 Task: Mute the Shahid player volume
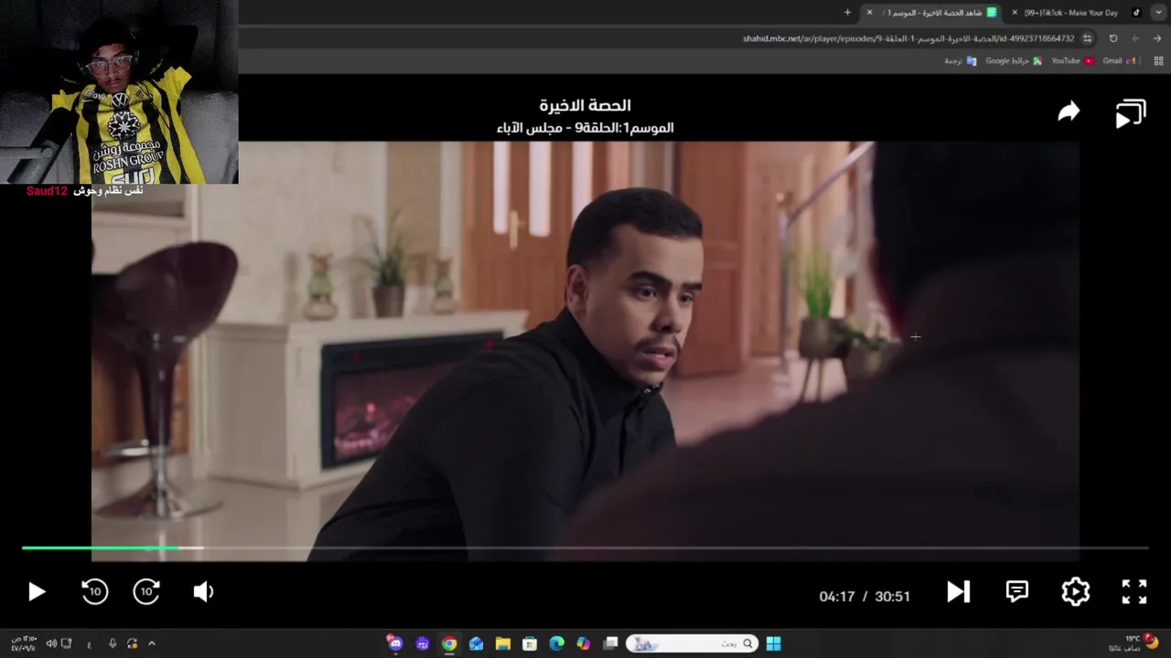coord(203,592)
